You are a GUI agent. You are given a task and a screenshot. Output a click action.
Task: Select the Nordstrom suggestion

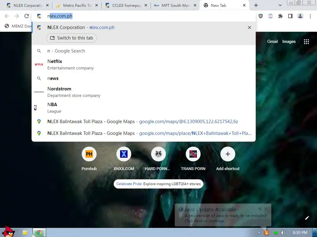pos(144,92)
